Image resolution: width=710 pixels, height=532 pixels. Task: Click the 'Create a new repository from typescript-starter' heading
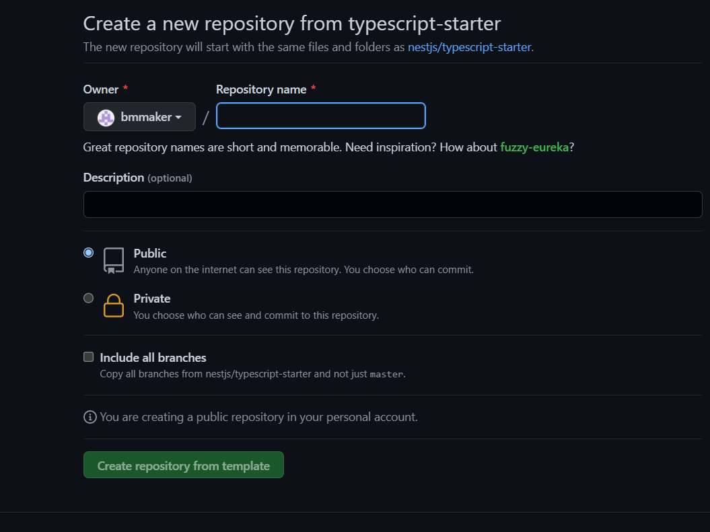click(x=292, y=24)
